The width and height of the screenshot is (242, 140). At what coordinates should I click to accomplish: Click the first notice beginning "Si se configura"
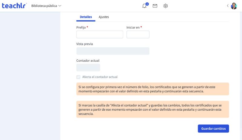point(153,89)
